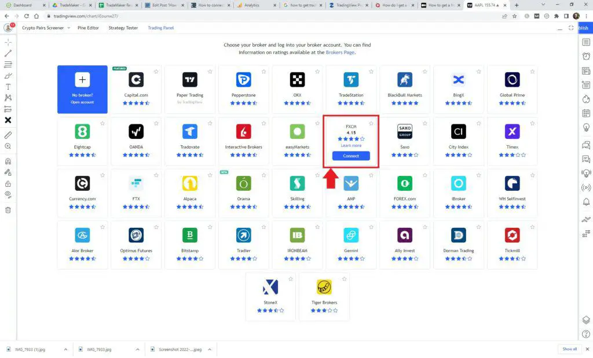Select the Tradovate broker logo
The height and width of the screenshot is (358, 593).
pos(190,131)
